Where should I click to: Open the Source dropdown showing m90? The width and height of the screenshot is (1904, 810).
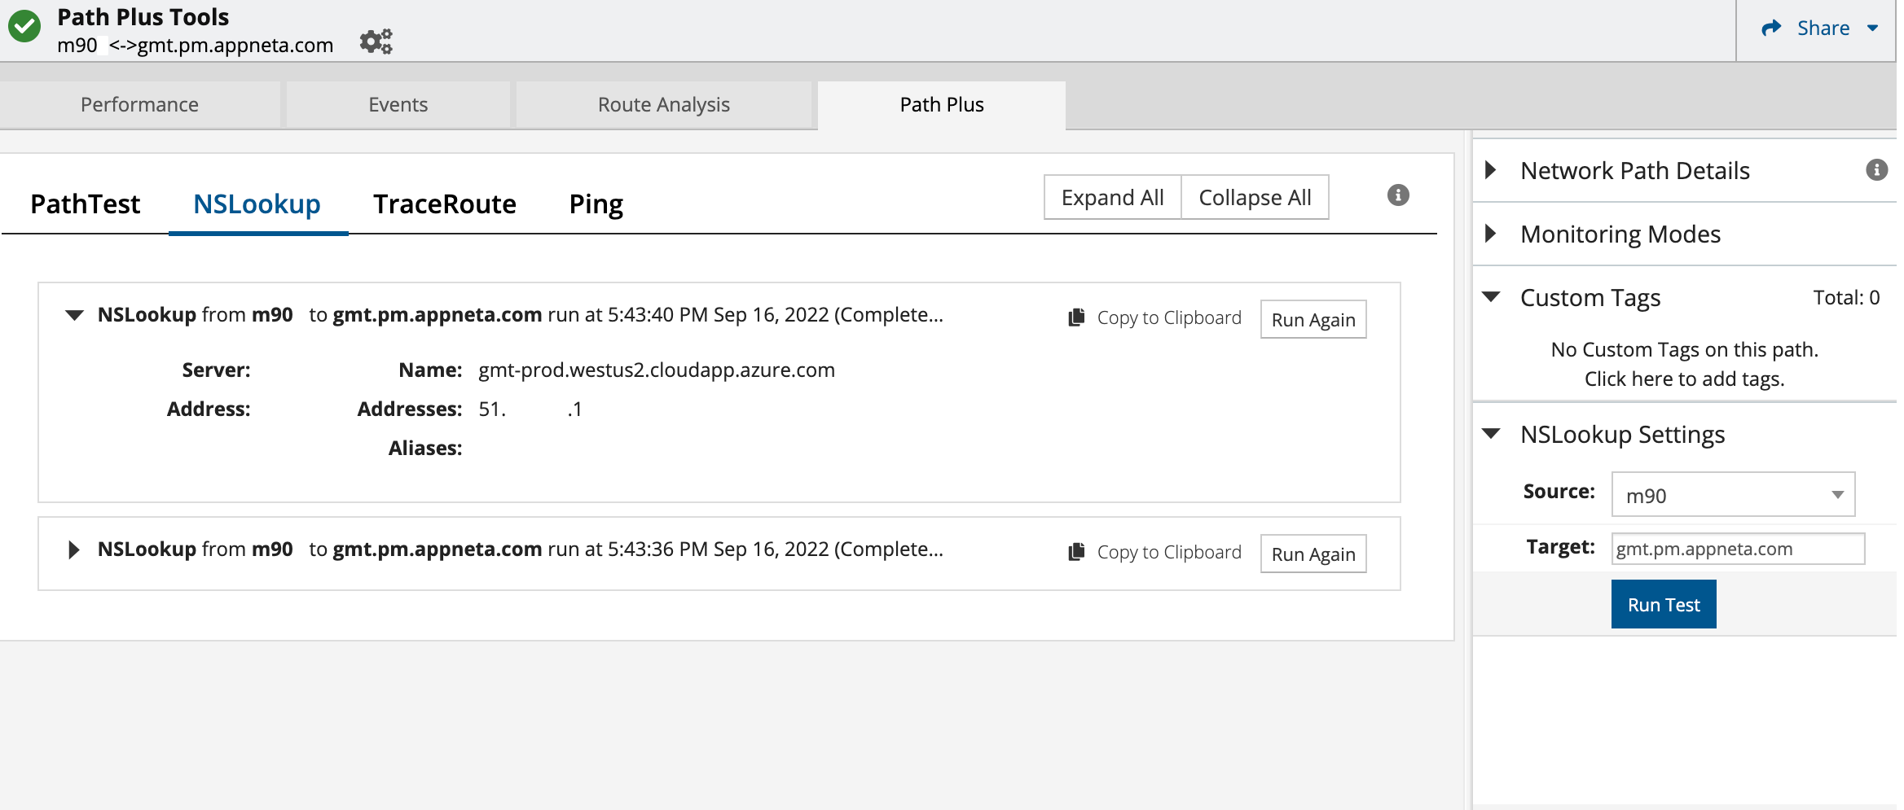coord(1732,495)
